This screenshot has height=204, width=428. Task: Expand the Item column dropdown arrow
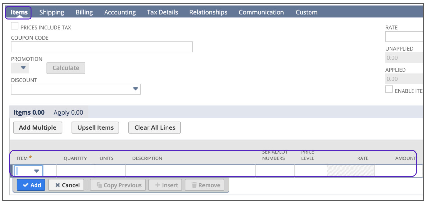click(36, 171)
